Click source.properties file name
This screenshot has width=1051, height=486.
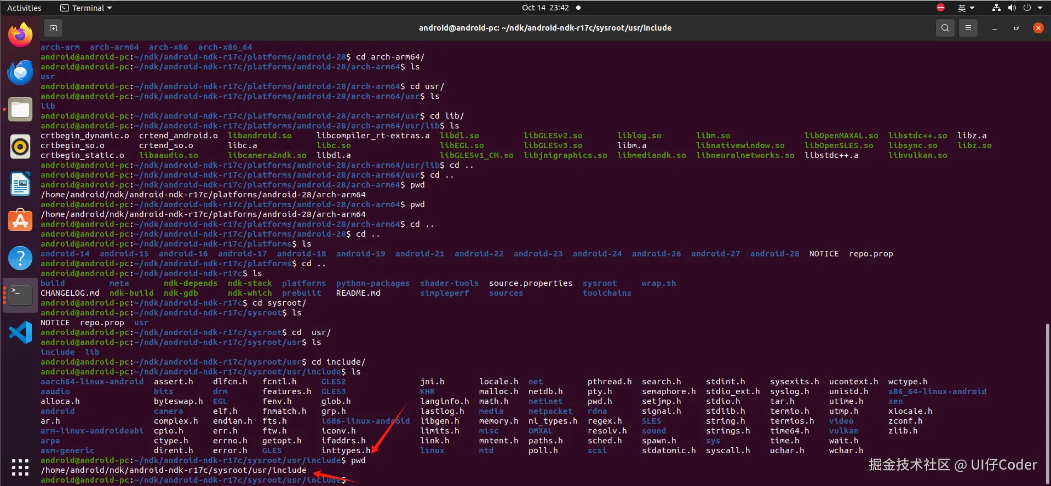pos(531,283)
